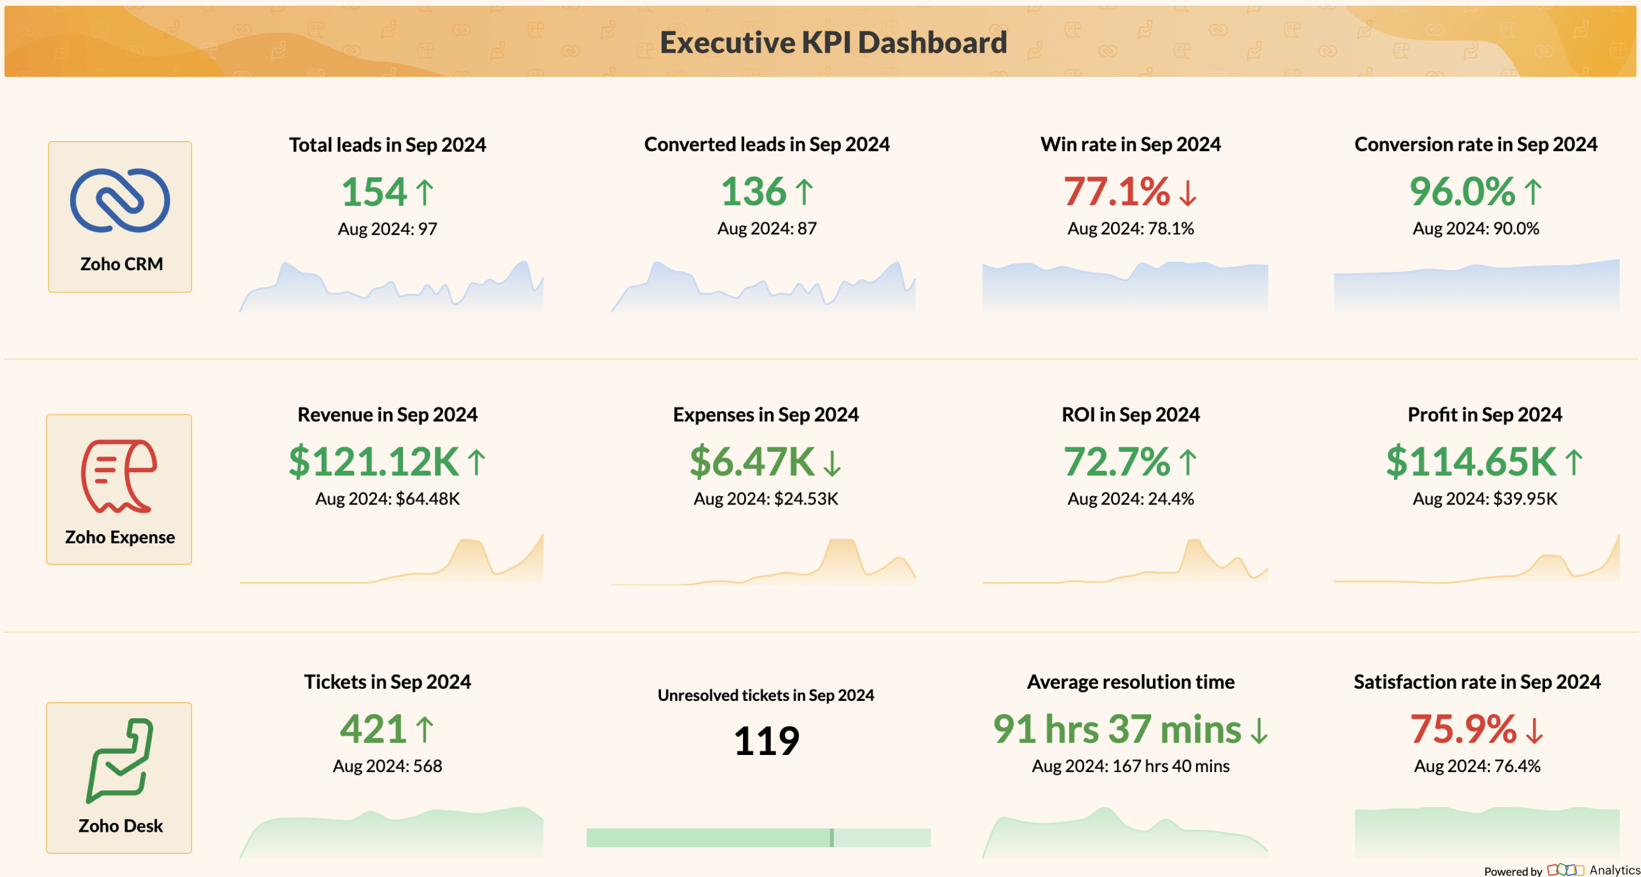Screen dimensions: 1641x877
Task: Click the 91 hrs 37 mins value
Action: coord(1117,729)
